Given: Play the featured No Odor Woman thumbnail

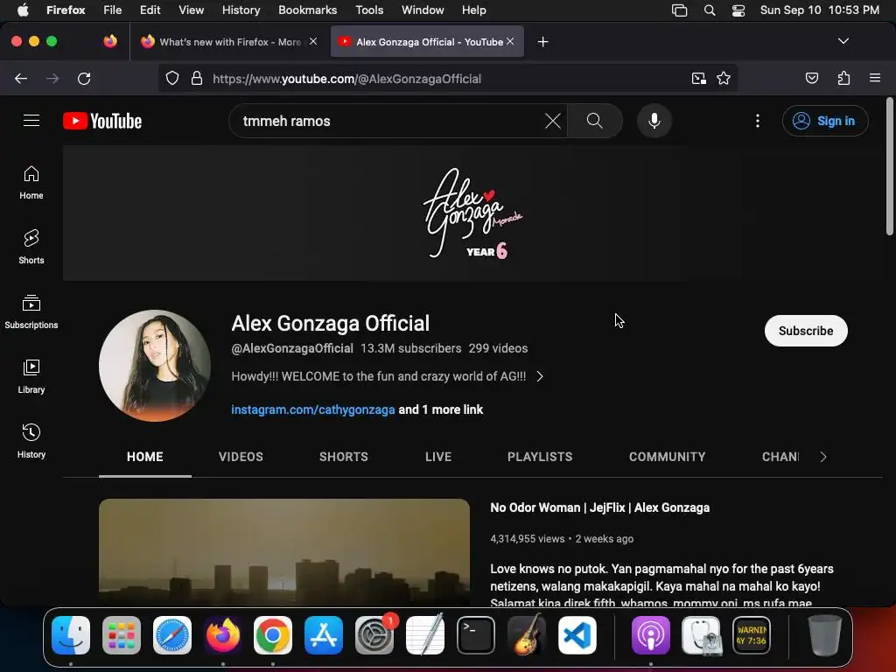Looking at the screenshot, I should [284, 553].
